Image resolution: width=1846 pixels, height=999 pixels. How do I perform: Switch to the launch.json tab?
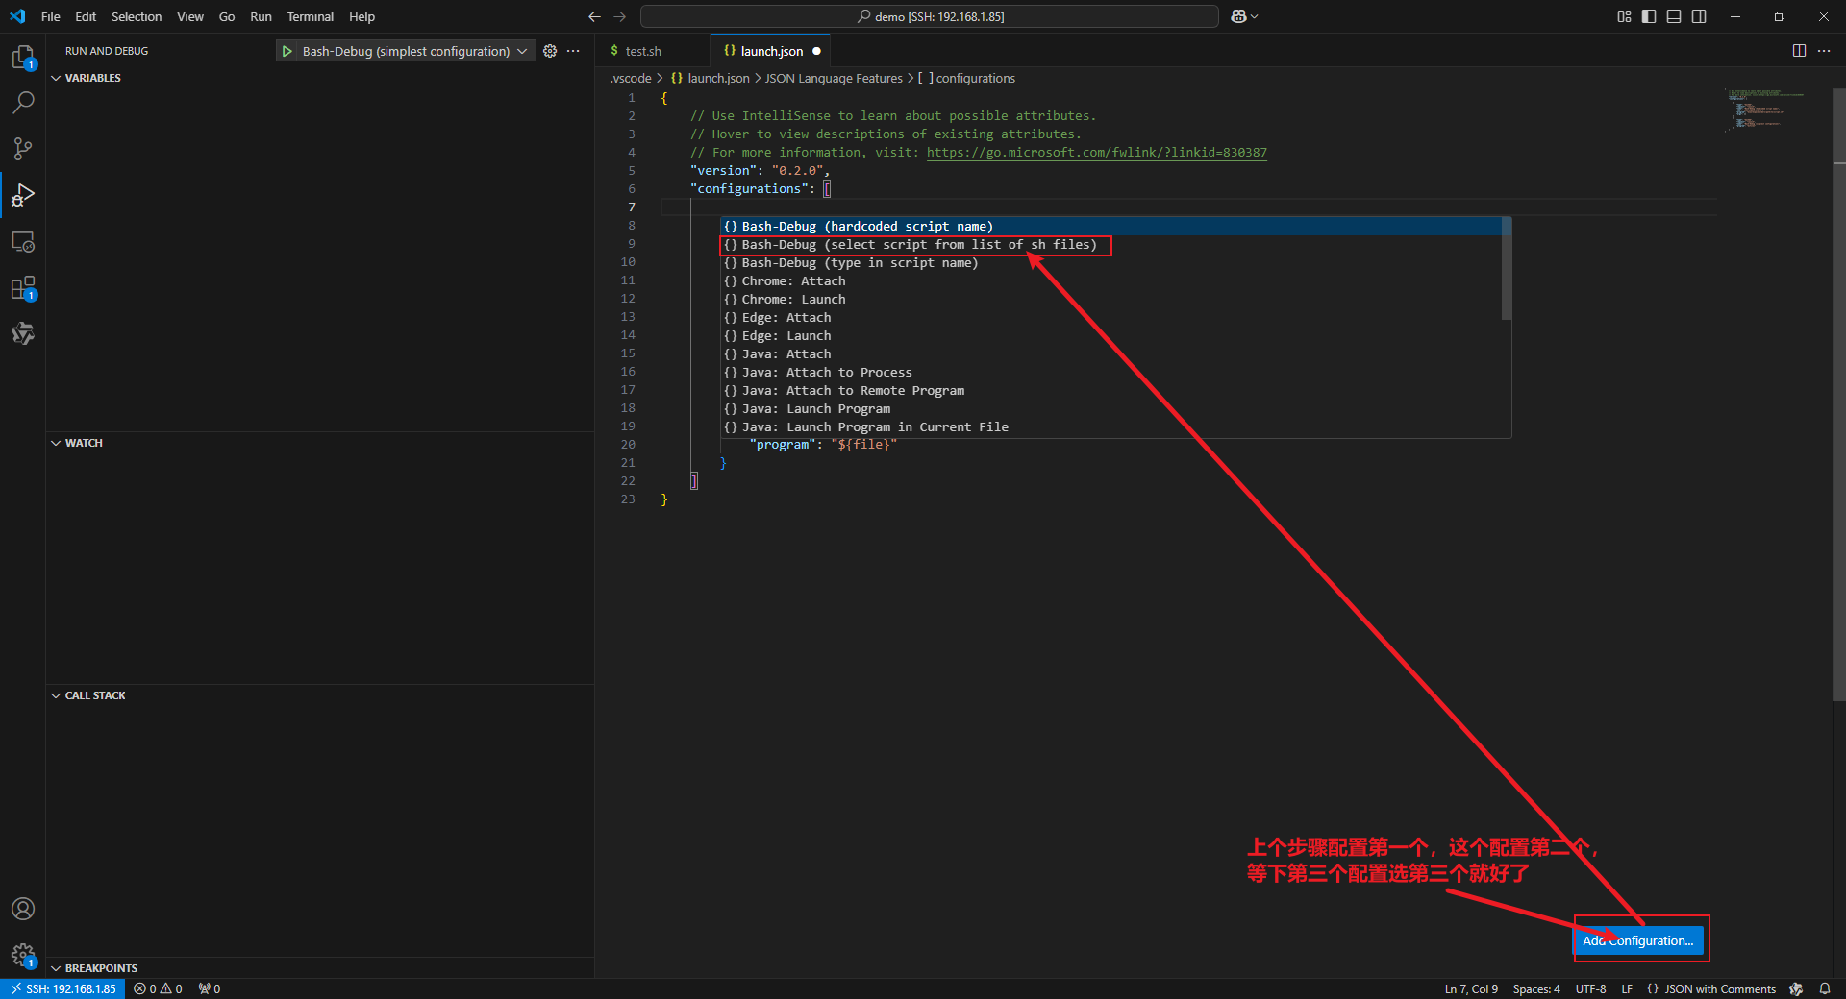pyautogui.click(x=772, y=51)
